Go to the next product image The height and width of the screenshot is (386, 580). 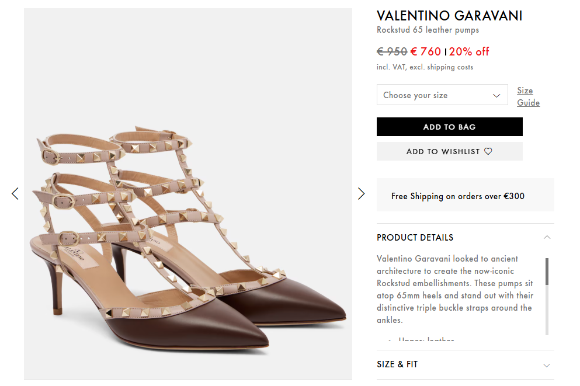pyautogui.click(x=361, y=193)
